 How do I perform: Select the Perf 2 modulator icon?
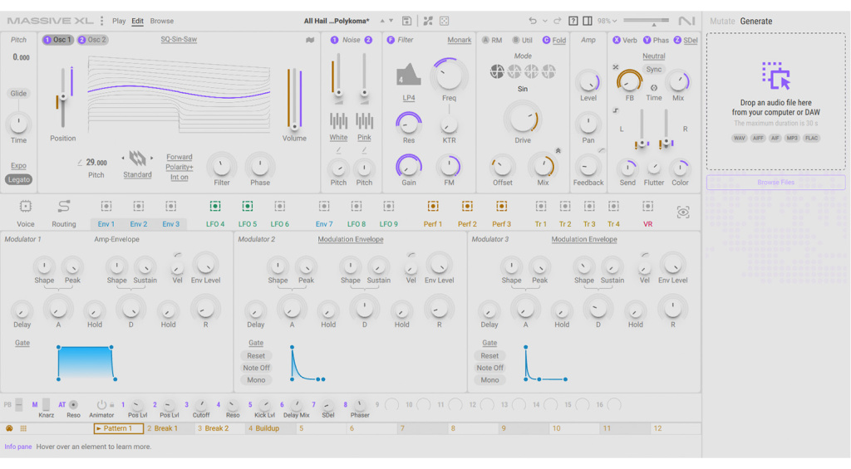pyautogui.click(x=467, y=206)
